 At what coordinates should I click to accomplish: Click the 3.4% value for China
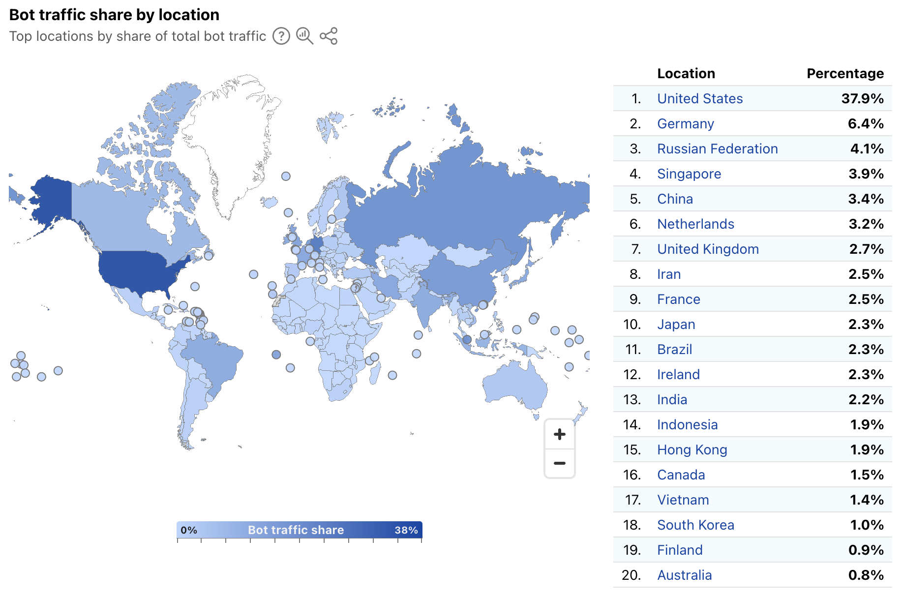click(x=866, y=199)
